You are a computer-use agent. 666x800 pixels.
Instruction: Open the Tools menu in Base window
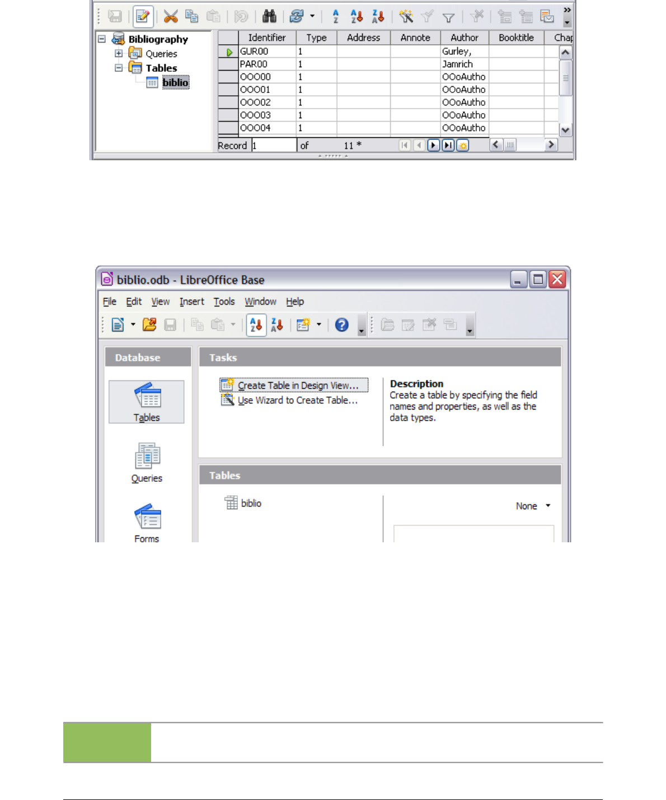pyautogui.click(x=224, y=301)
